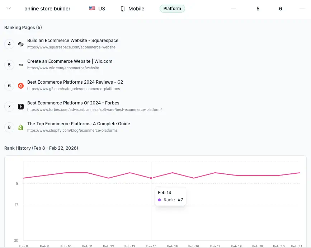This screenshot has height=248, width=311.
Task: Click the red G2 icon
Action: [x=20, y=85]
